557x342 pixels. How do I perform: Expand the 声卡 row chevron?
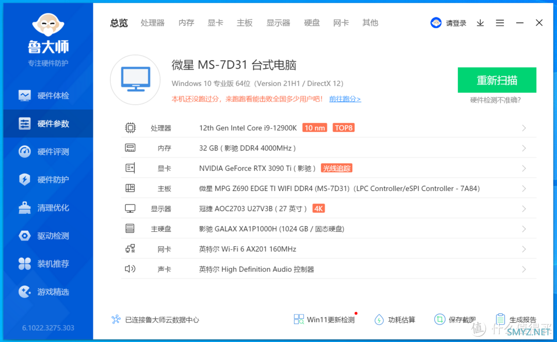(x=524, y=269)
